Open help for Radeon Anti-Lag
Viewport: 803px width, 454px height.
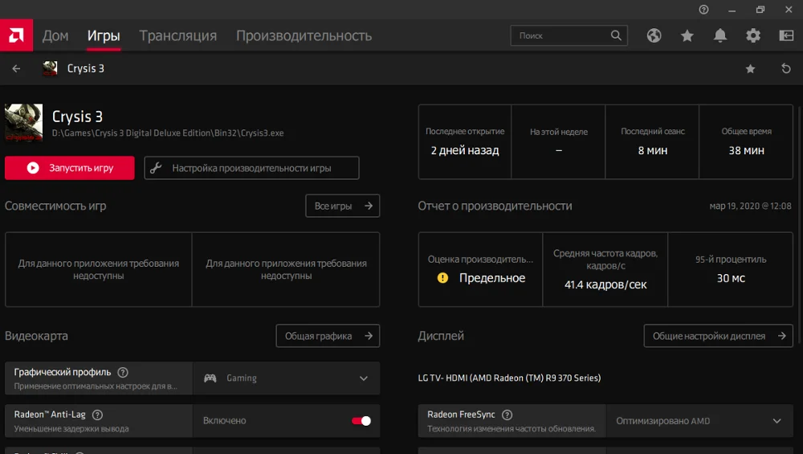pos(97,415)
